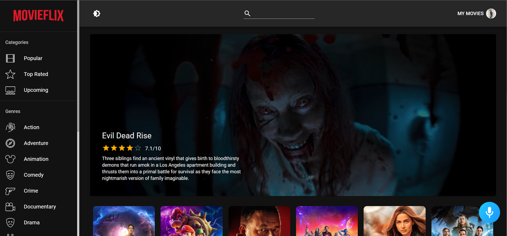
Task: Click the Upcoming screen icon
Action: (10, 90)
